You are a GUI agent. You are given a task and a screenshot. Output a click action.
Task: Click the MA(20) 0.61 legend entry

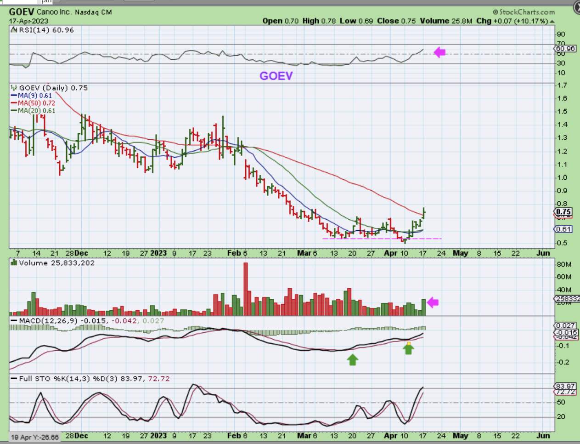click(x=33, y=110)
